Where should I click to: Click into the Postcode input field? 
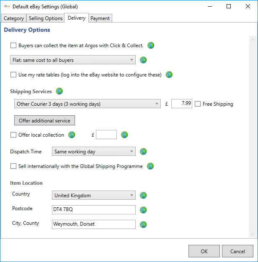click(93, 210)
